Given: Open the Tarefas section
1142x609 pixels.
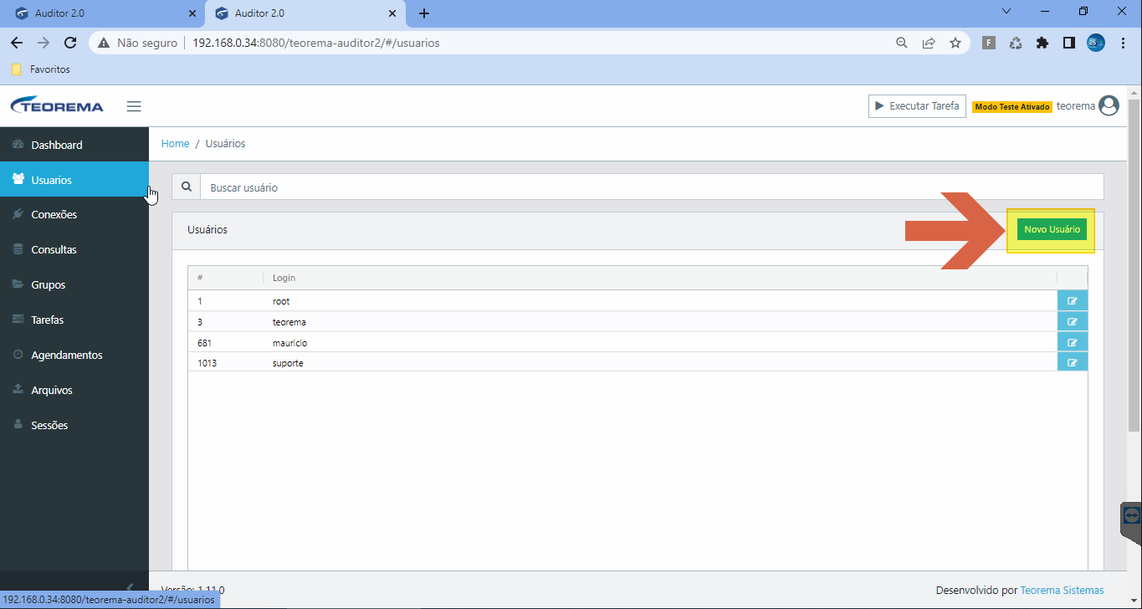Looking at the screenshot, I should (74, 320).
